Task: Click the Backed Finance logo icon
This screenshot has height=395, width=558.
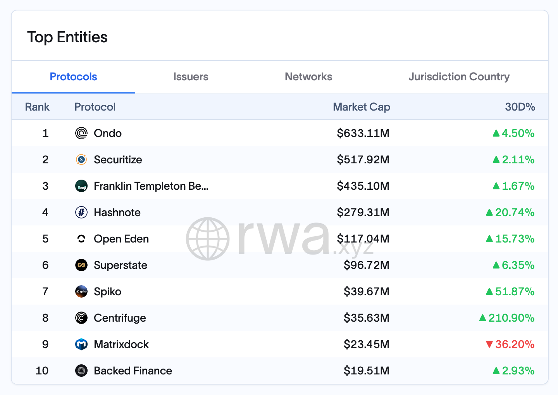Action: coord(81,371)
